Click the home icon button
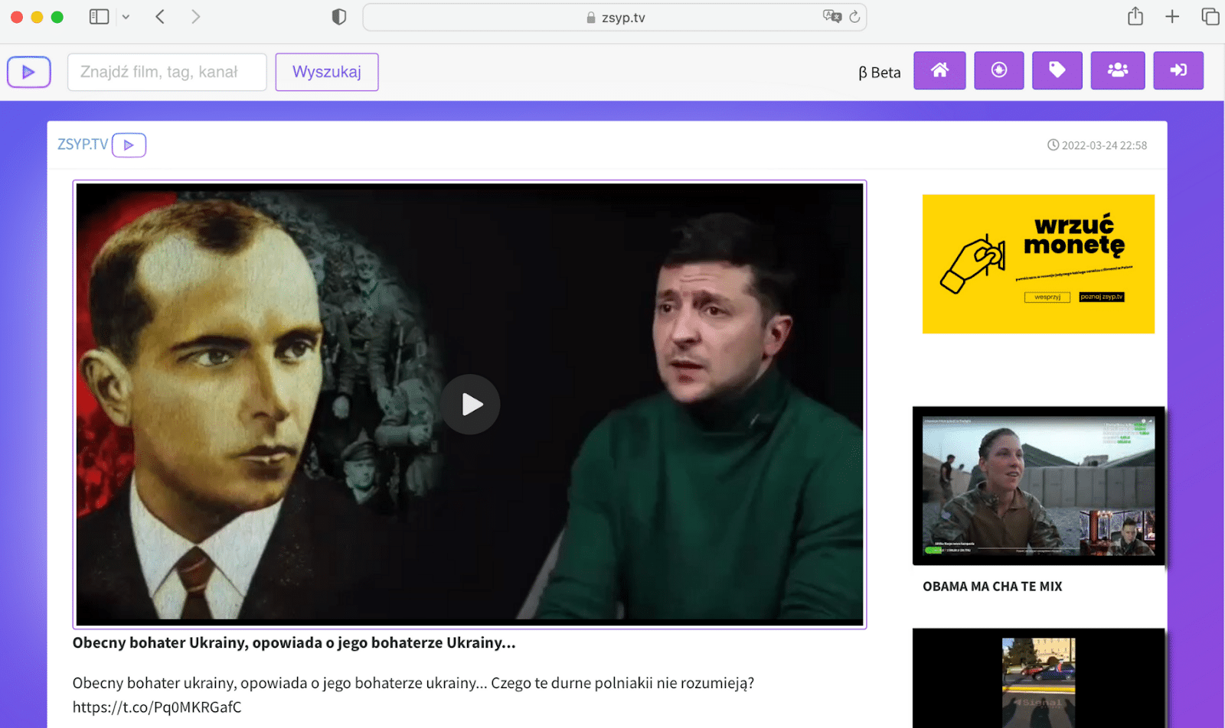This screenshot has height=728, width=1225. tap(939, 71)
